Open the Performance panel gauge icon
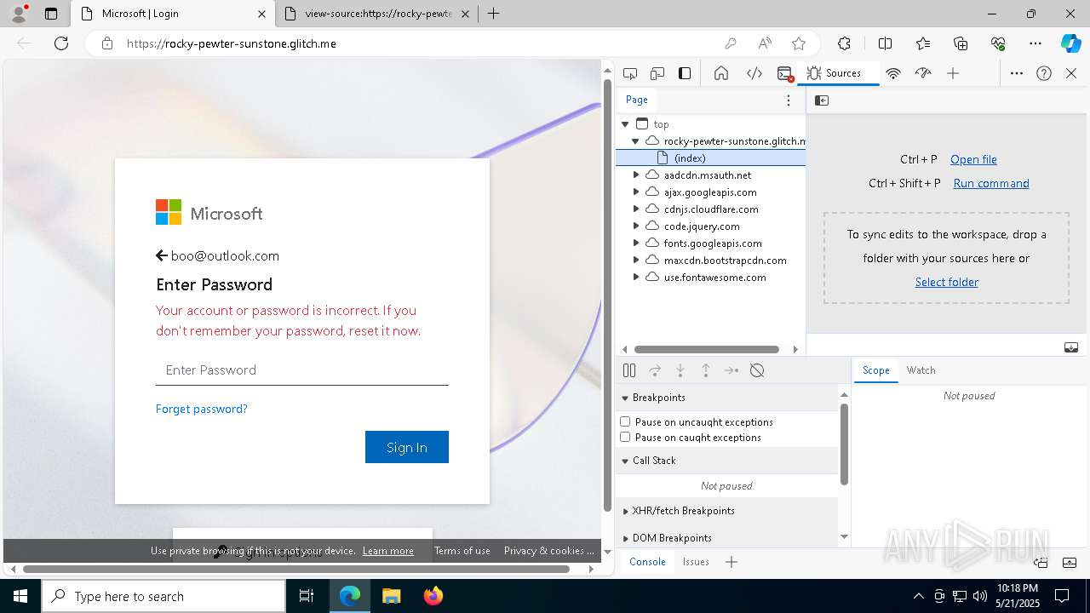Viewport: 1090px width, 613px height. 923,73
